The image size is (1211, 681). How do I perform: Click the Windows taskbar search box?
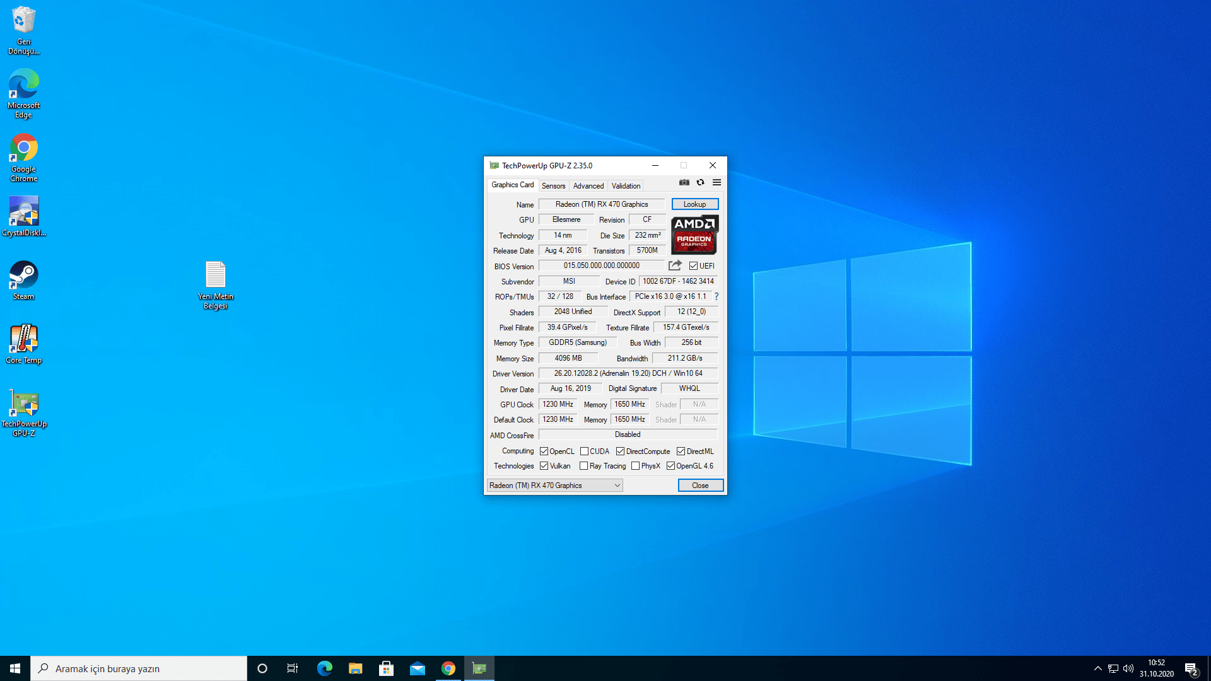click(139, 668)
